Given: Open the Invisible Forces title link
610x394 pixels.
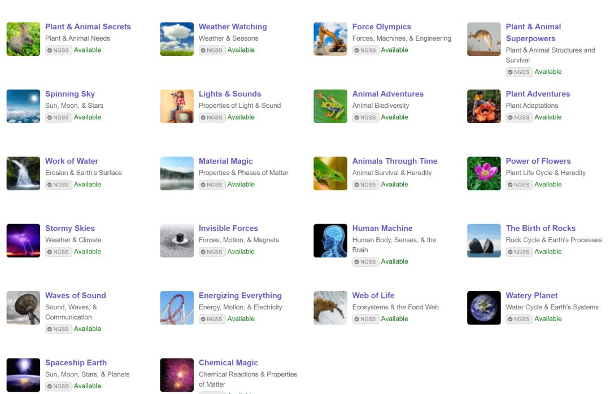Looking at the screenshot, I should click(228, 229).
